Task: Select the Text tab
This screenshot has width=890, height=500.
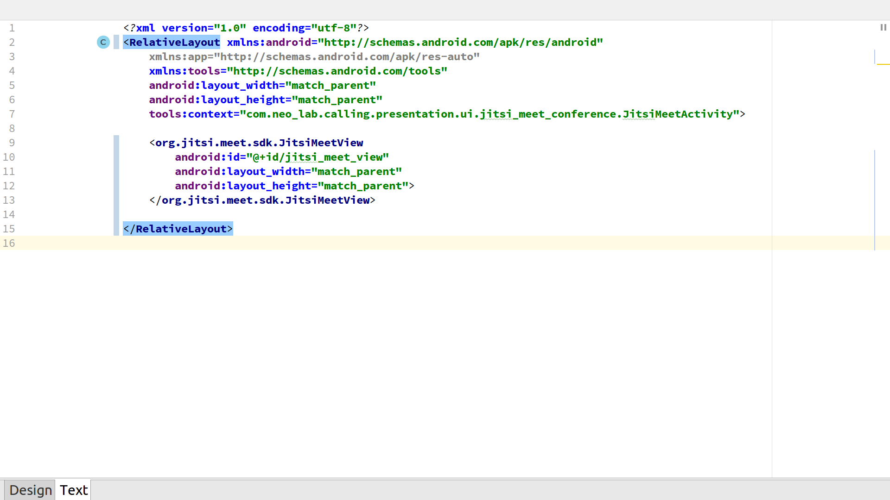Action: (x=73, y=489)
